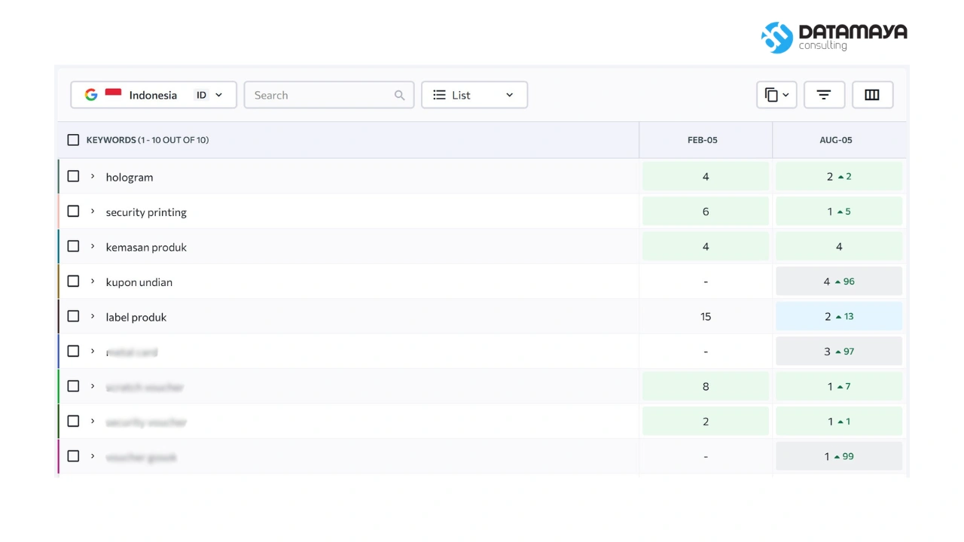Open the dropdown arrow next to copy icon
The image size is (964, 542).
coord(786,95)
